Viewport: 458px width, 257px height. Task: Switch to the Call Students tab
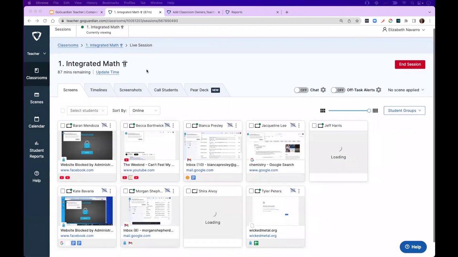(x=166, y=90)
